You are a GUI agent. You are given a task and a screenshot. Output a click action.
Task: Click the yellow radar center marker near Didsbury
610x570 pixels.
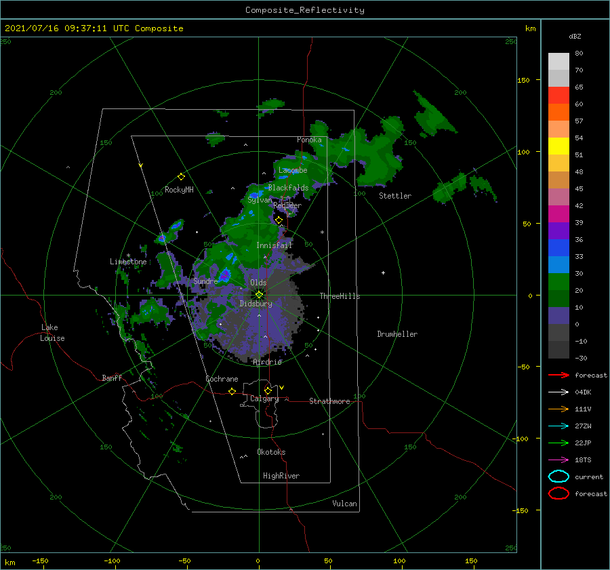pos(259,295)
